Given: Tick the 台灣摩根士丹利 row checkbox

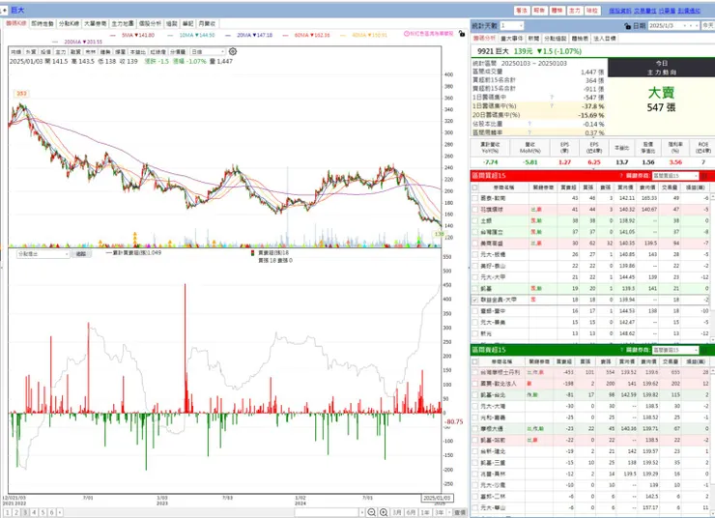Looking at the screenshot, I should [474, 372].
